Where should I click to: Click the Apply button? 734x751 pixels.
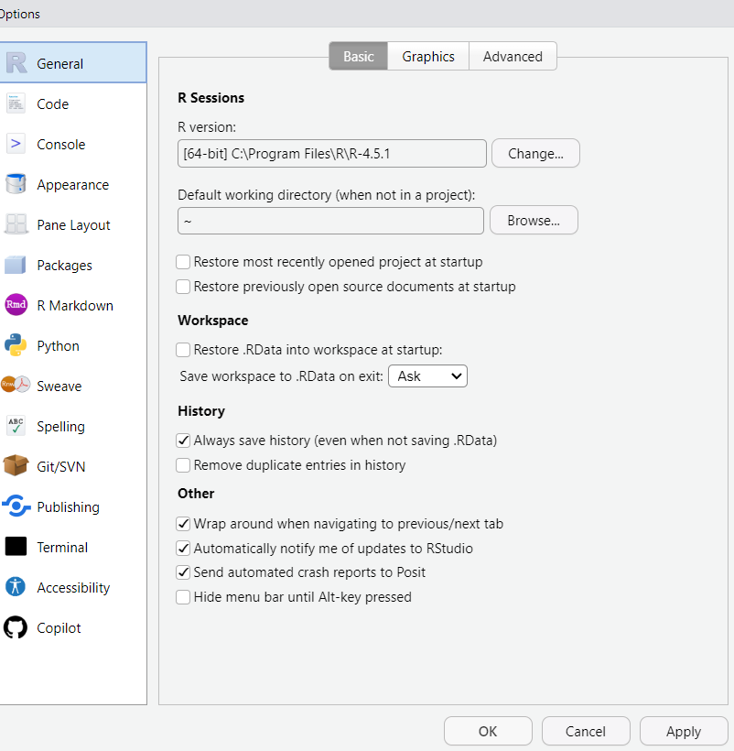(683, 732)
